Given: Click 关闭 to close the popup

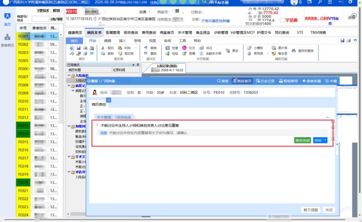Looking at the screenshot, I should point(329,210).
